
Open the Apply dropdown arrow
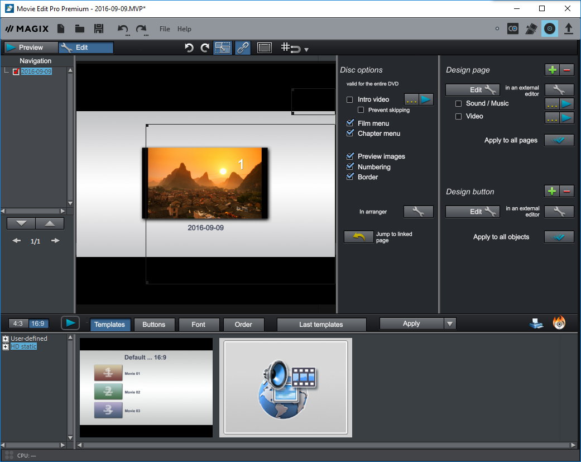point(450,324)
